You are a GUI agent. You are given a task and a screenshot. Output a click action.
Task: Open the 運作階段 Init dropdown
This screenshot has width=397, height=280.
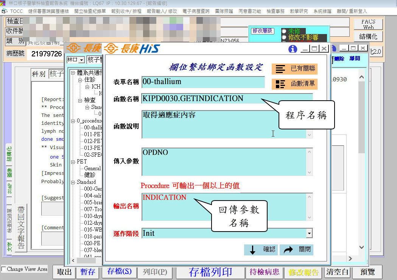pyautogui.click(x=309, y=233)
